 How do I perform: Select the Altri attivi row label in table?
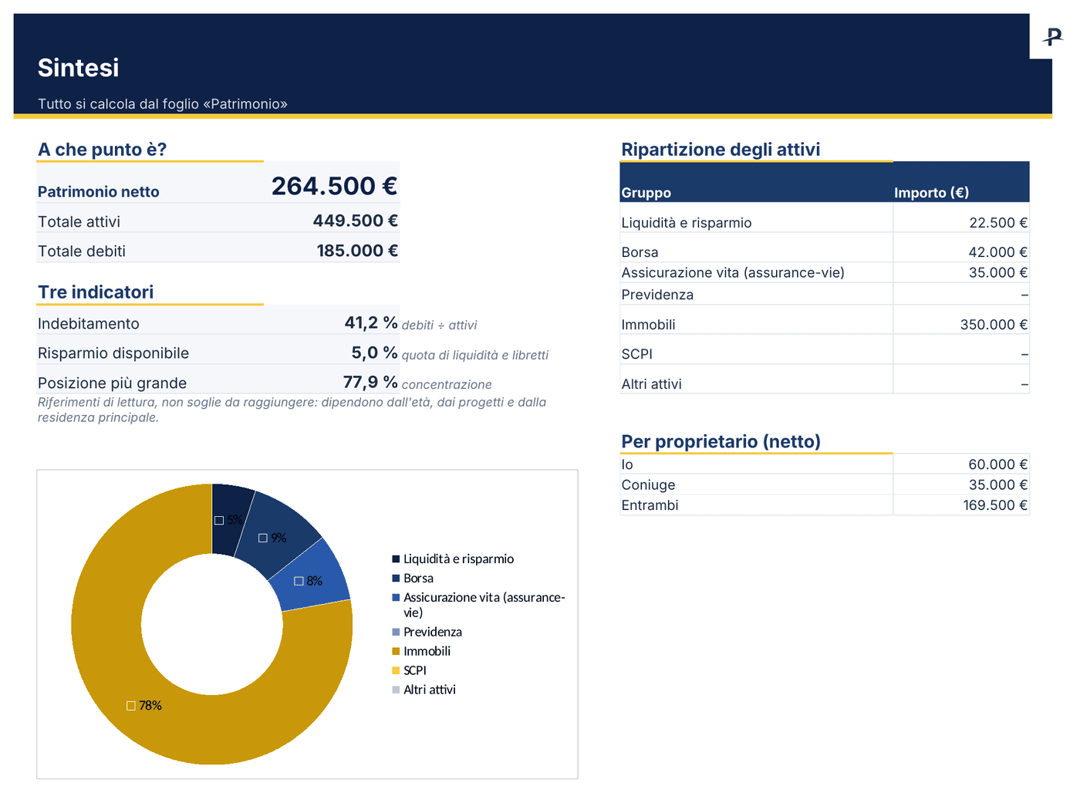[x=652, y=384]
